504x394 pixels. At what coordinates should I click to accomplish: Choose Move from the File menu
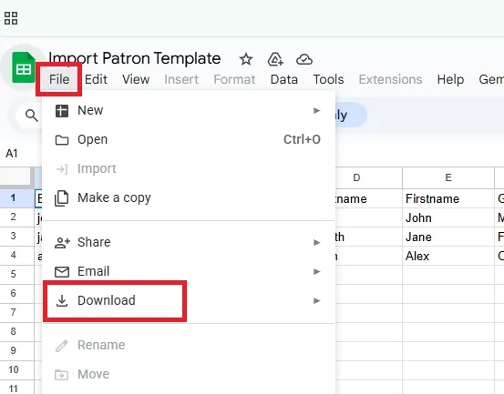(189, 374)
